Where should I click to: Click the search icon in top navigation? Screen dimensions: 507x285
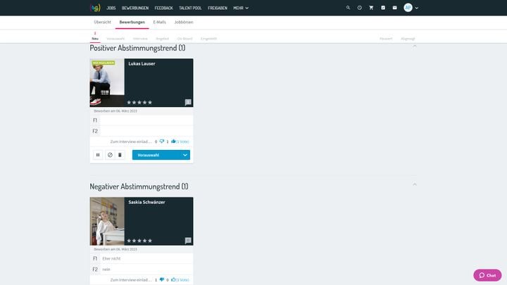pos(348,7)
